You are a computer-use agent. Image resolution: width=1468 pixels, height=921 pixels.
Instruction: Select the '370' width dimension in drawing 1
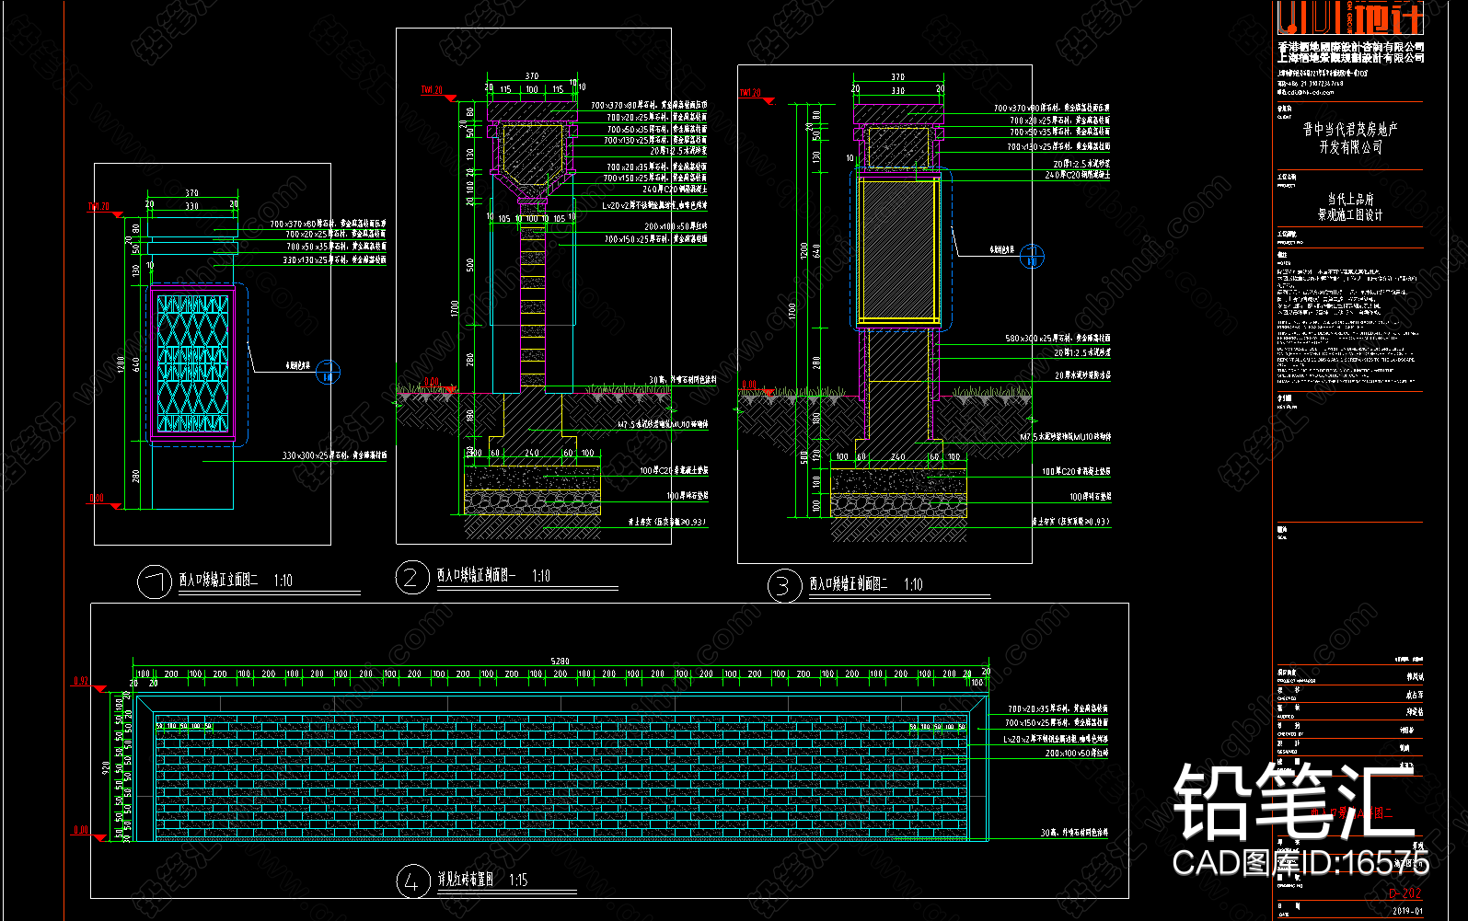pos(191,193)
